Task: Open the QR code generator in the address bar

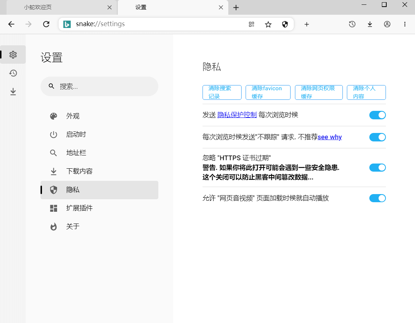Action: (252, 24)
